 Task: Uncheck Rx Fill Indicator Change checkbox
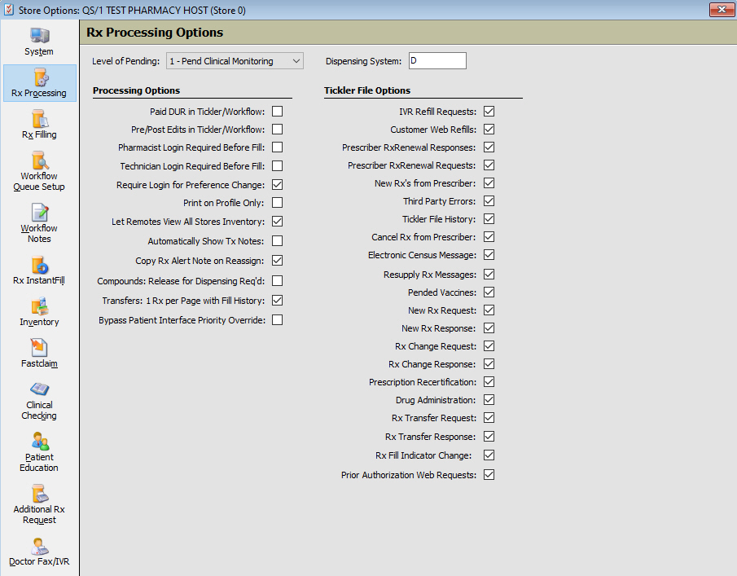[489, 455]
